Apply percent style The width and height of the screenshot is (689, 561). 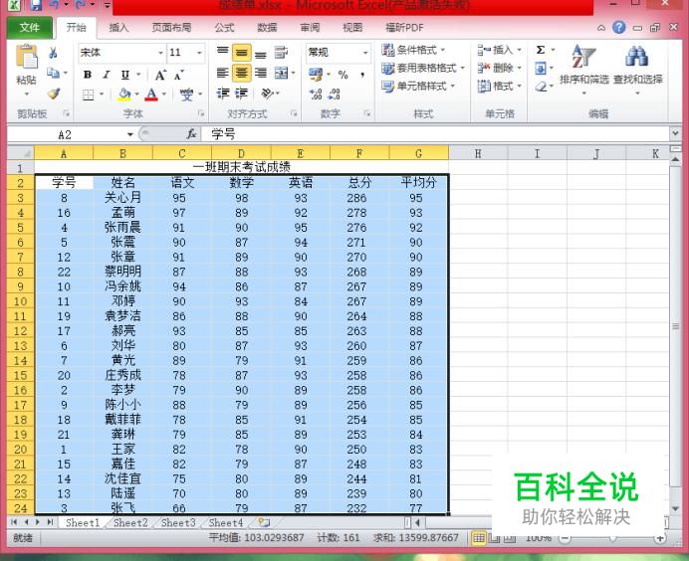343,75
